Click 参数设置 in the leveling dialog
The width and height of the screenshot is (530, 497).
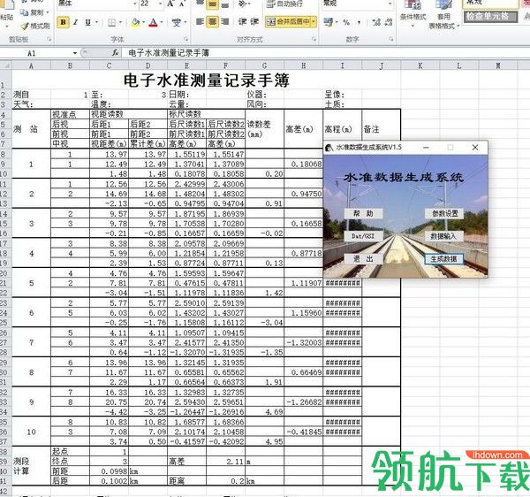pos(443,213)
